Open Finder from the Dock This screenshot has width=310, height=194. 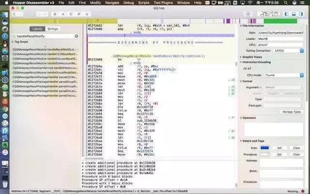point(5,15)
